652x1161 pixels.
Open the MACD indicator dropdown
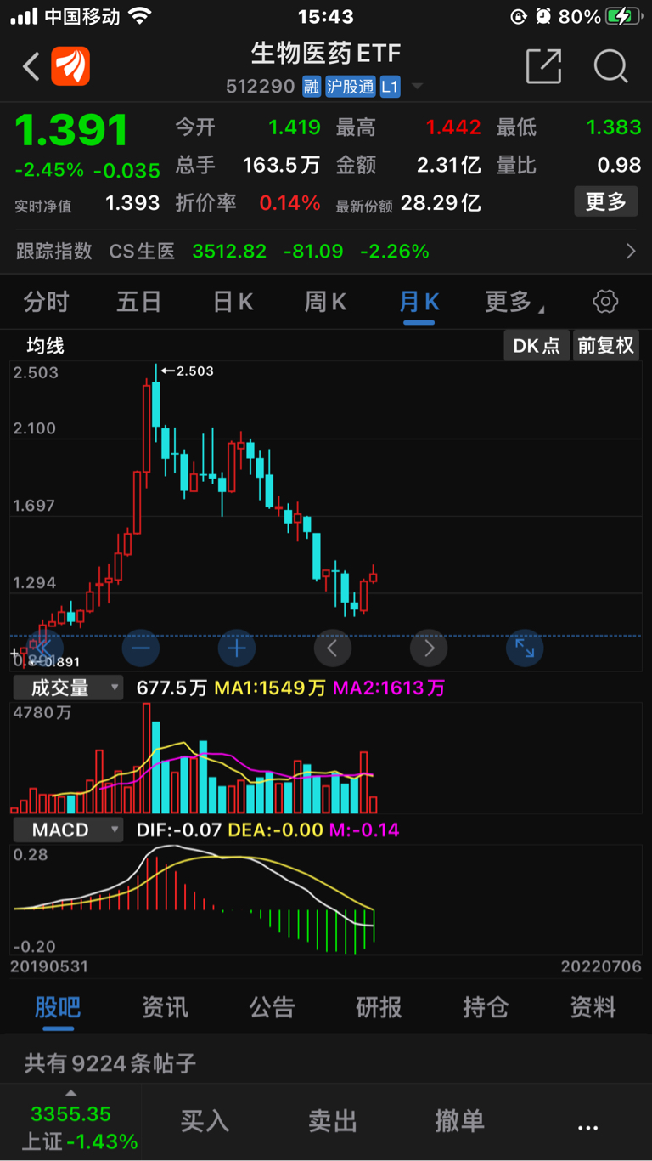tap(68, 830)
